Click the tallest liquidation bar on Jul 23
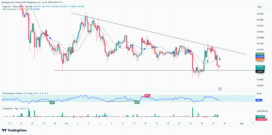 [193, 112]
